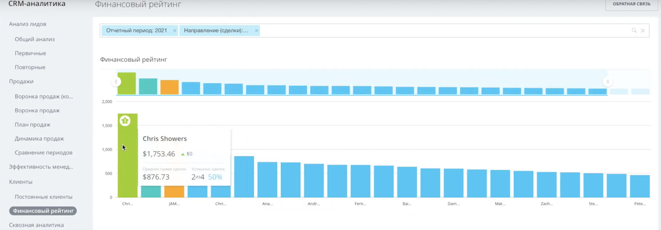The width and height of the screenshot is (661, 230).
Task: Remove the 'Направление (сделки)' filter chip
Action: [256, 30]
